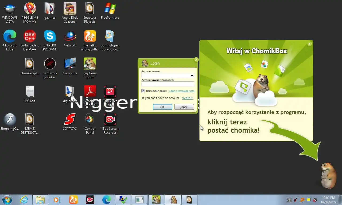This screenshot has width=342, height=205.
Task: Open Windows Explorer folder on taskbar
Action: click(x=40, y=200)
